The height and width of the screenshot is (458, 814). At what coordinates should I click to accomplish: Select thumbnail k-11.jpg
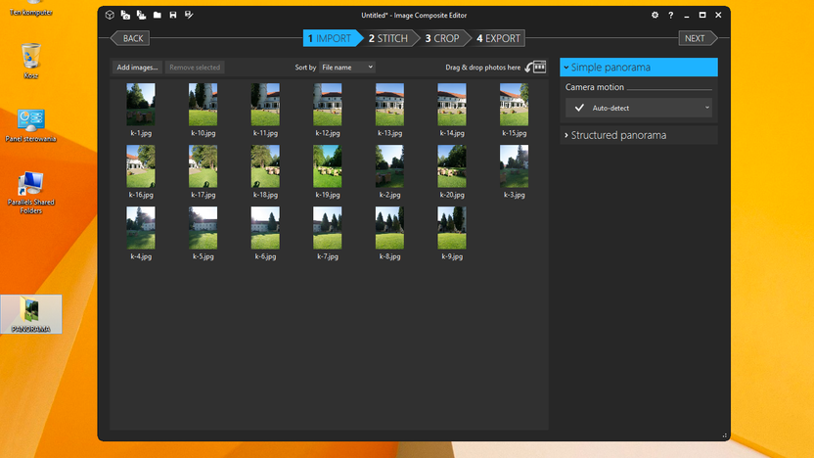tap(265, 105)
